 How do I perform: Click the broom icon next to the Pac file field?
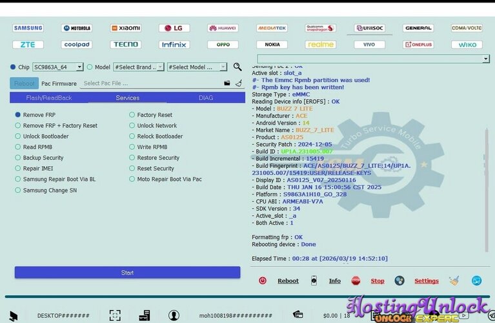238,83
